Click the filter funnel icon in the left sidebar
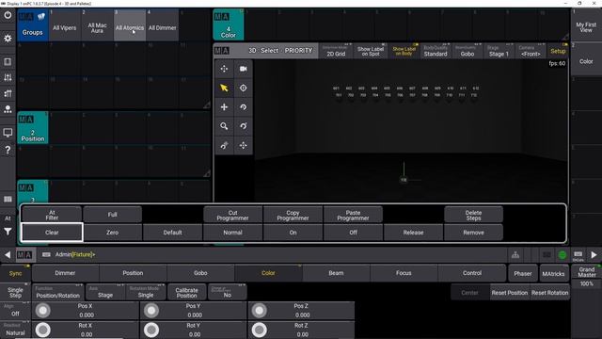 pos(8,232)
